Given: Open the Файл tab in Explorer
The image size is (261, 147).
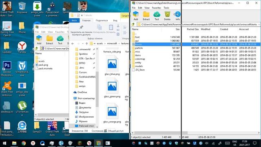Looking at the screenshot, I should 74,20.
